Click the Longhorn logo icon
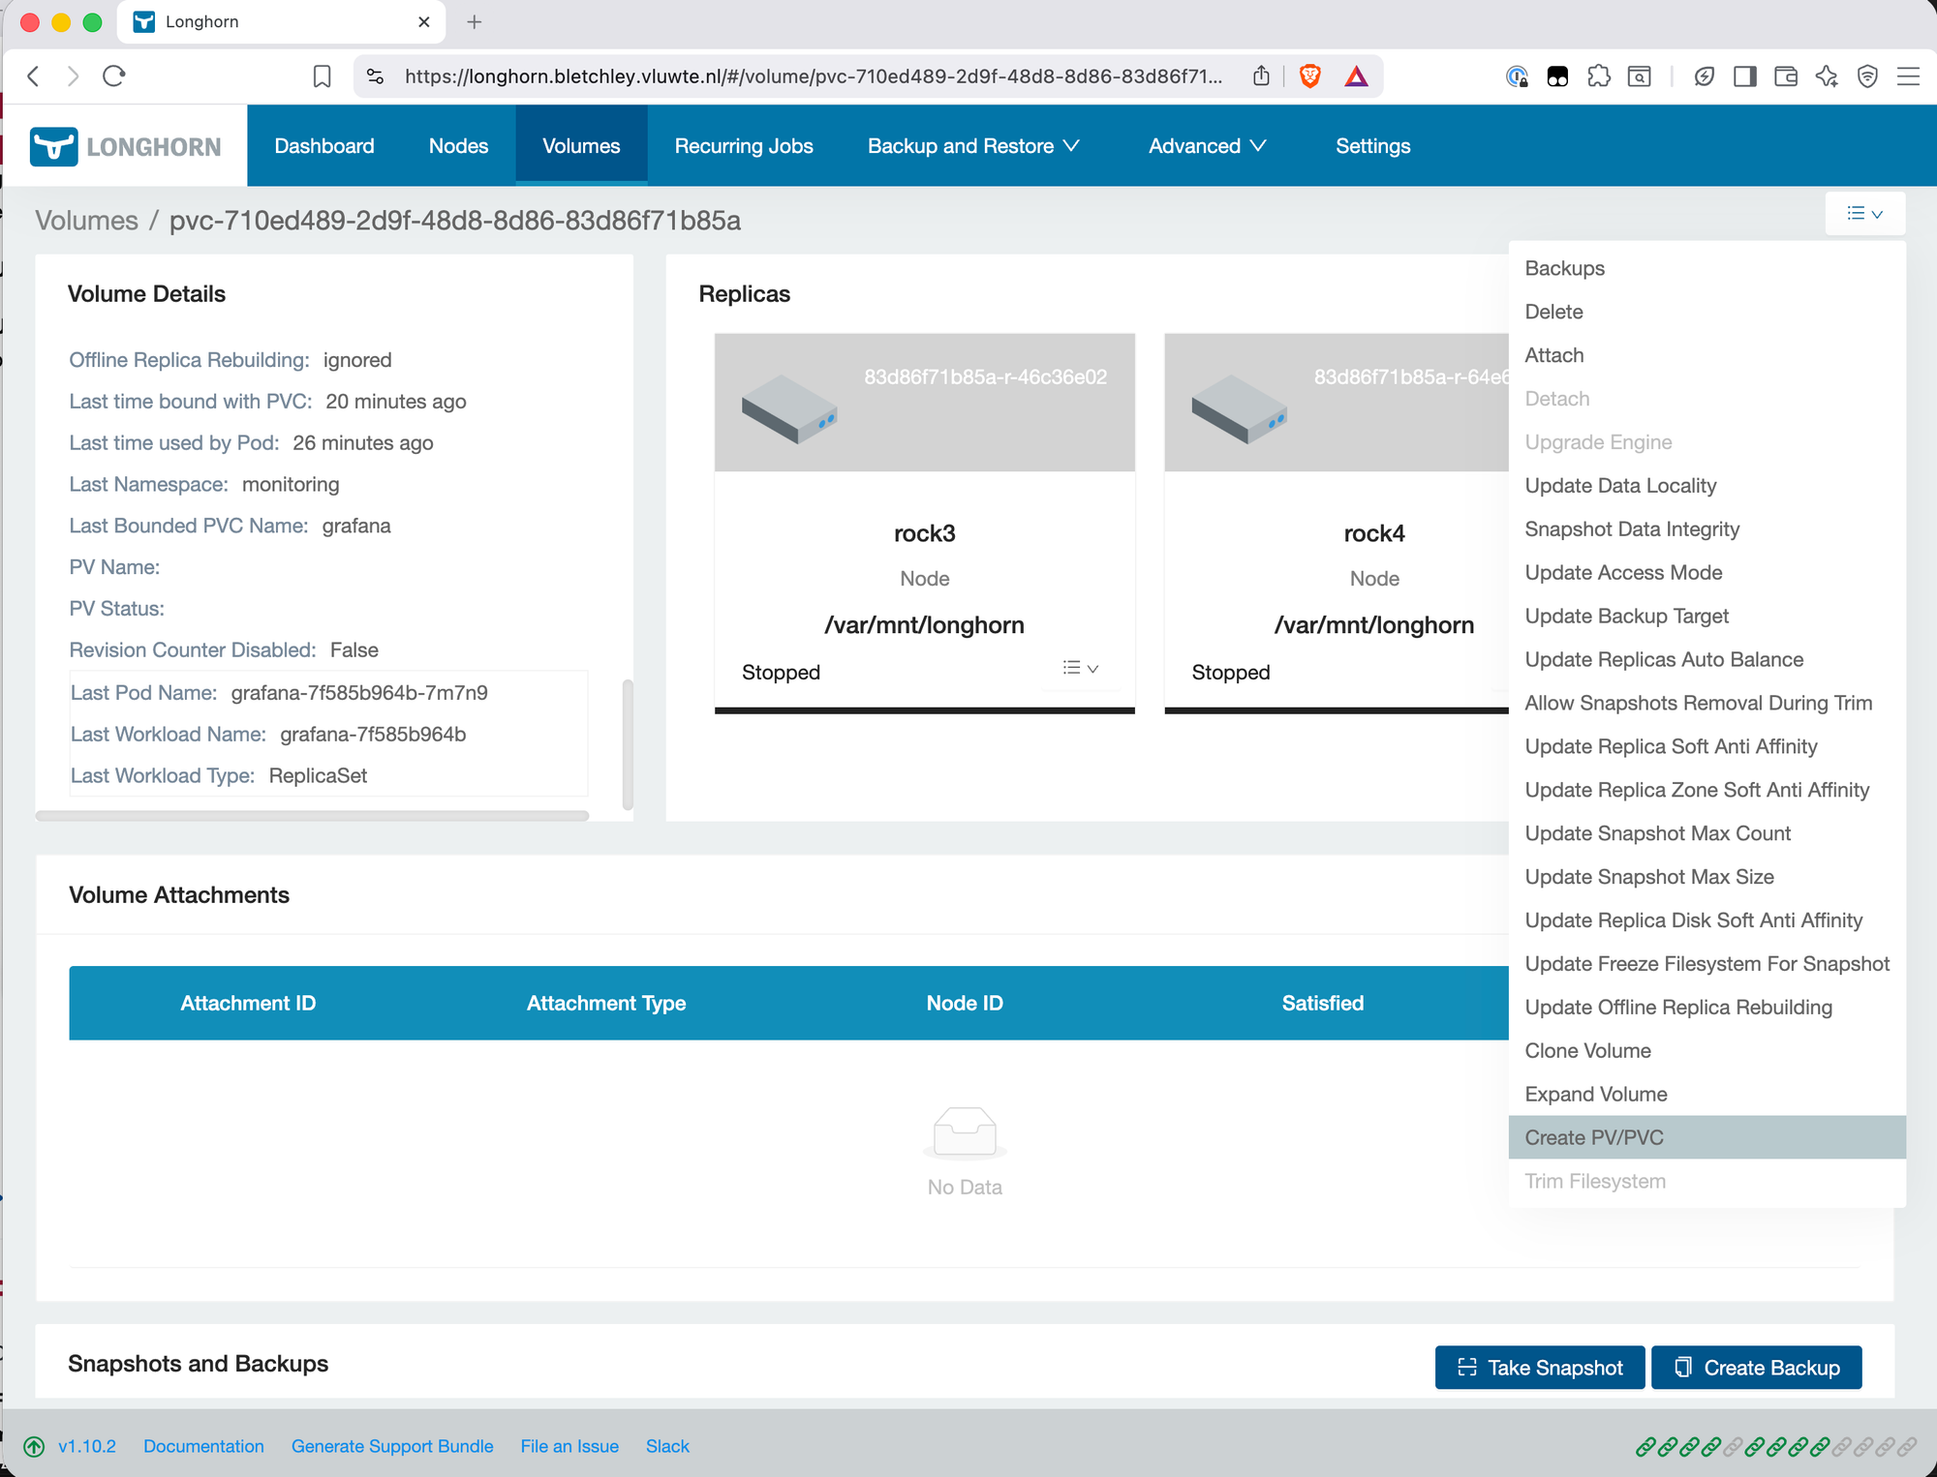 tap(53, 146)
